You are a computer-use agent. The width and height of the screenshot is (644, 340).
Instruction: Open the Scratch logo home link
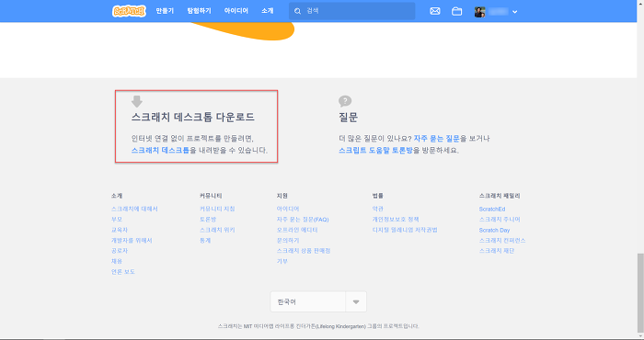tap(129, 11)
